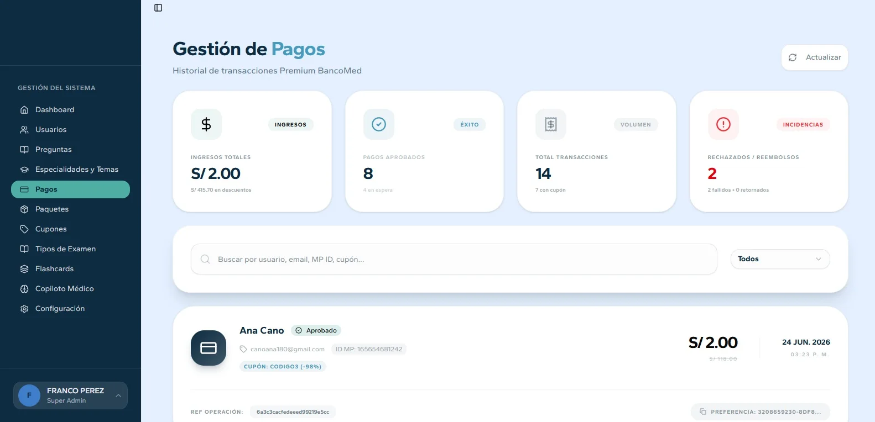Click the Paquetes box icon
This screenshot has height=422, width=875.
point(24,209)
